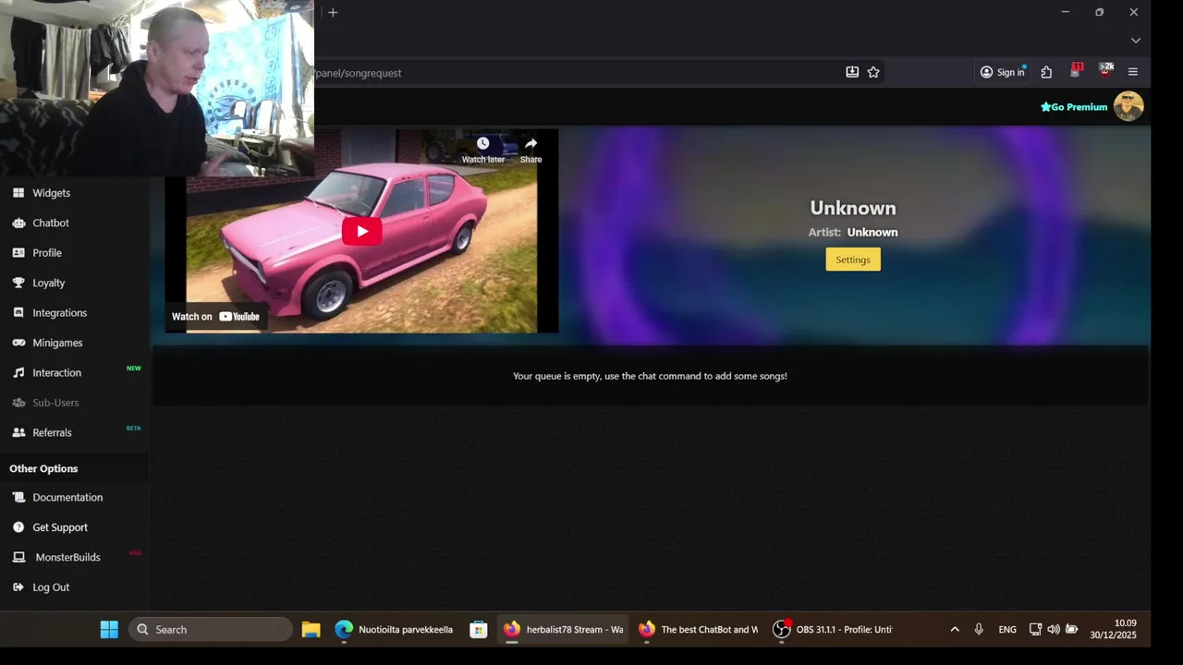Click the Other Options heading
The height and width of the screenshot is (665, 1183).
43,469
